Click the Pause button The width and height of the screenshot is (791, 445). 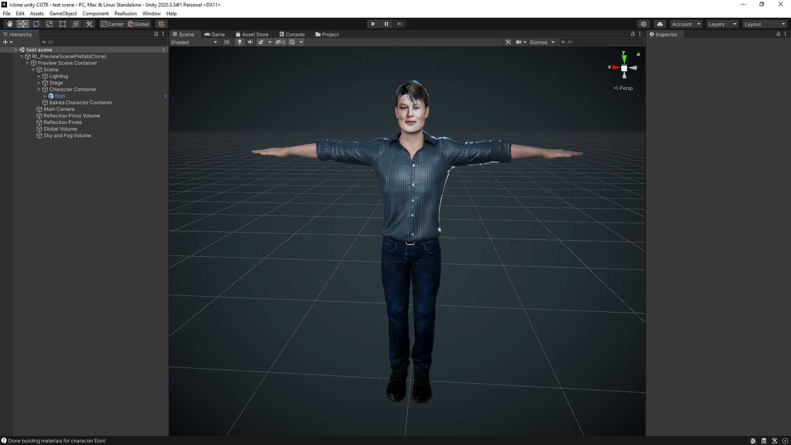tap(386, 24)
